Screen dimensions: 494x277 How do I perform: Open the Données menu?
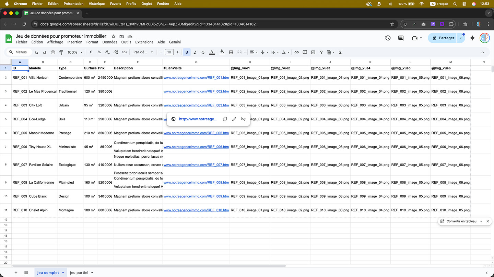pyautogui.click(x=109, y=42)
